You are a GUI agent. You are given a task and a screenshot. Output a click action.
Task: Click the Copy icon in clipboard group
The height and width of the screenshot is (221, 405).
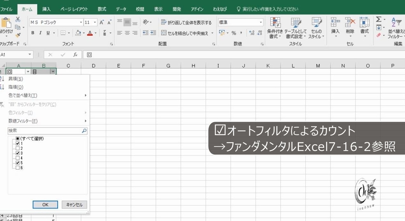(x=17, y=27)
